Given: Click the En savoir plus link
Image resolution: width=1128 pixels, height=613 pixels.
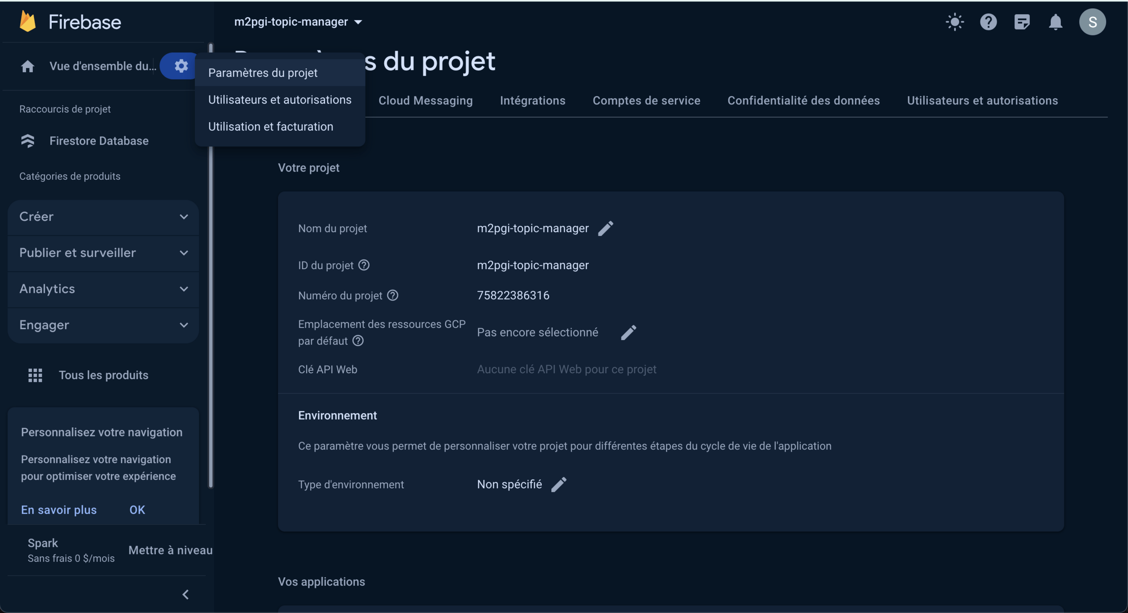Looking at the screenshot, I should pyautogui.click(x=59, y=510).
